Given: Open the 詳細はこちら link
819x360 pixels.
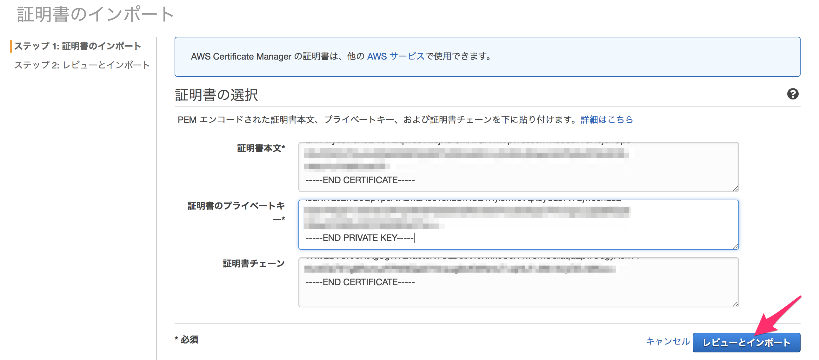Looking at the screenshot, I should (x=606, y=120).
